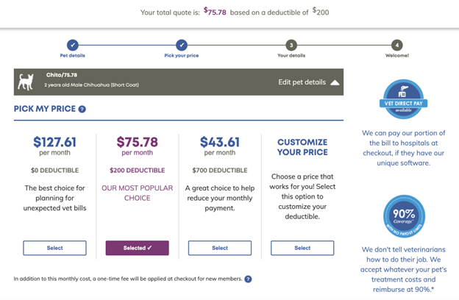Click the Edit pet details link
459x300 pixels.
coord(302,82)
